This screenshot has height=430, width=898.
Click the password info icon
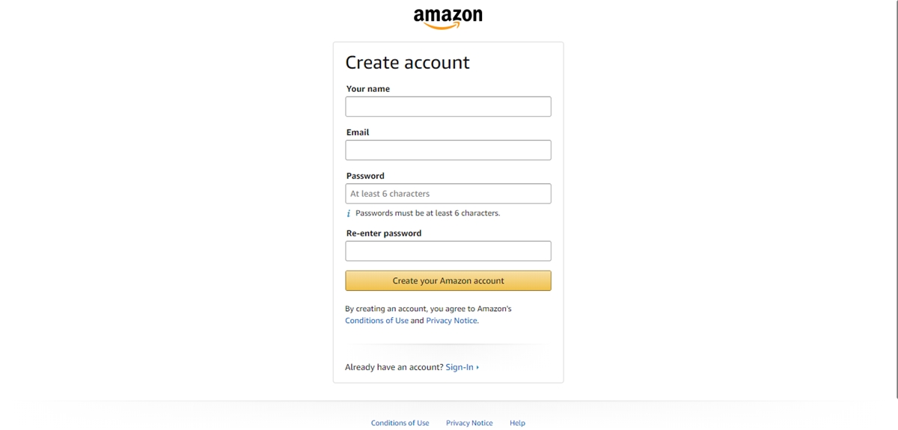348,214
